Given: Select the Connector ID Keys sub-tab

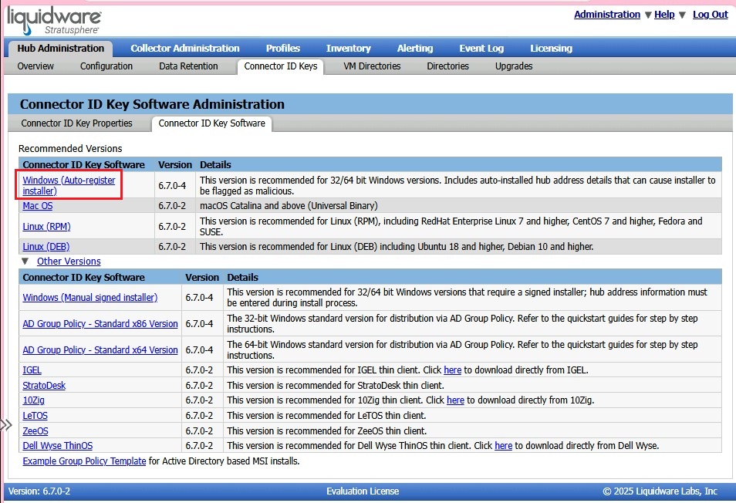Looking at the screenshot, I should [x=281, y=66].
